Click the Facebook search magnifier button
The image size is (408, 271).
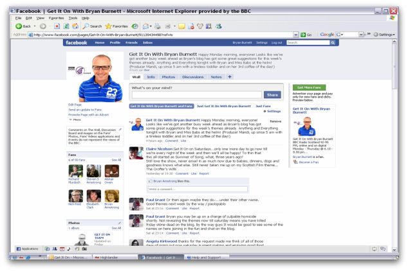click(x=333, y=42)
